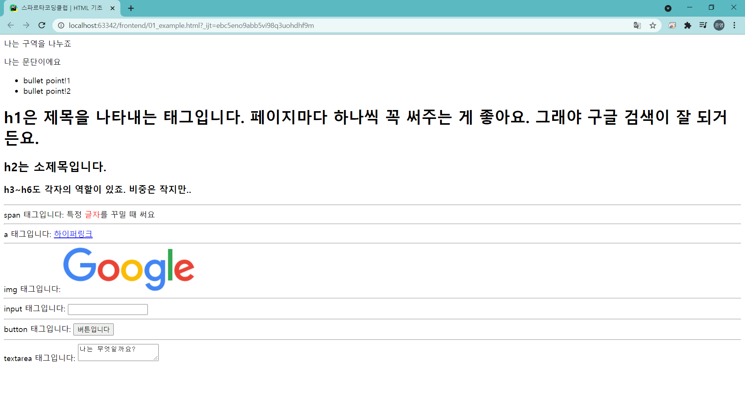The image size is (745, 399).
Task: Click the textarea 태그입니다 label
Action: [40, 358]
